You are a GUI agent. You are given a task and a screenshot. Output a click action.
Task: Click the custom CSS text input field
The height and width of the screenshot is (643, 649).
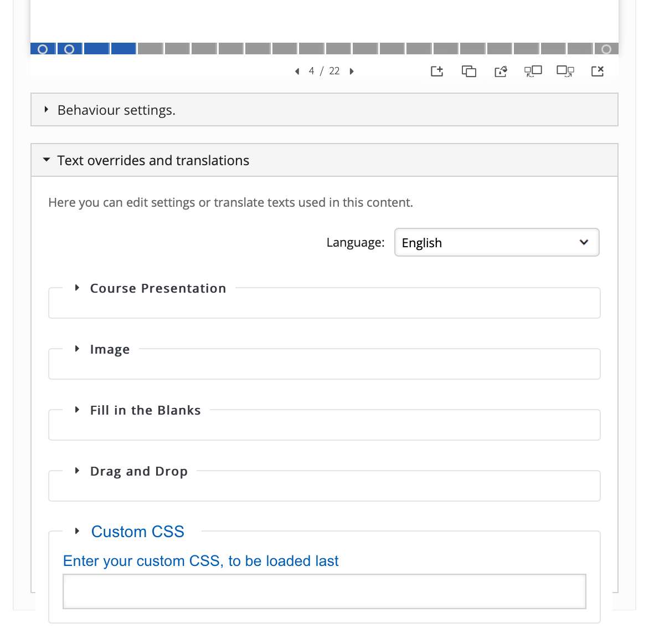324,591
